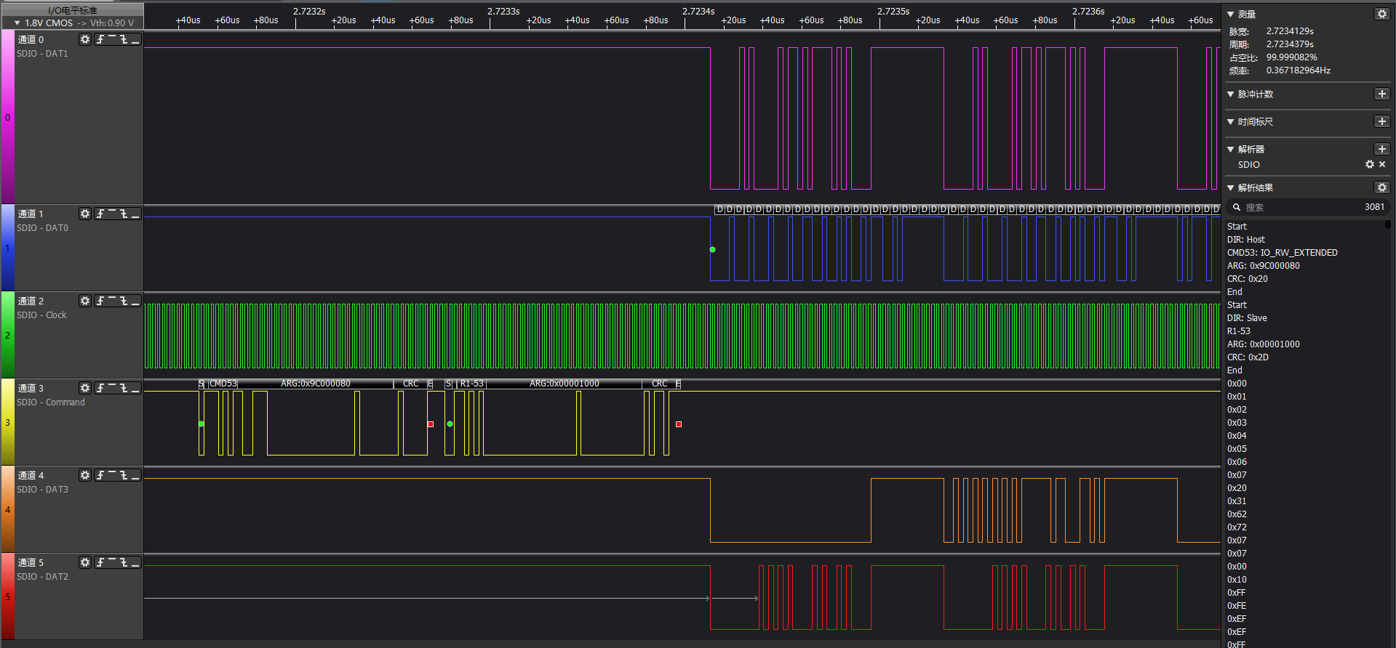Image resolution: width=1396 pixels, height=648 pixels.
Task: Click the search magnifier icon
Action: (1237, 207)
